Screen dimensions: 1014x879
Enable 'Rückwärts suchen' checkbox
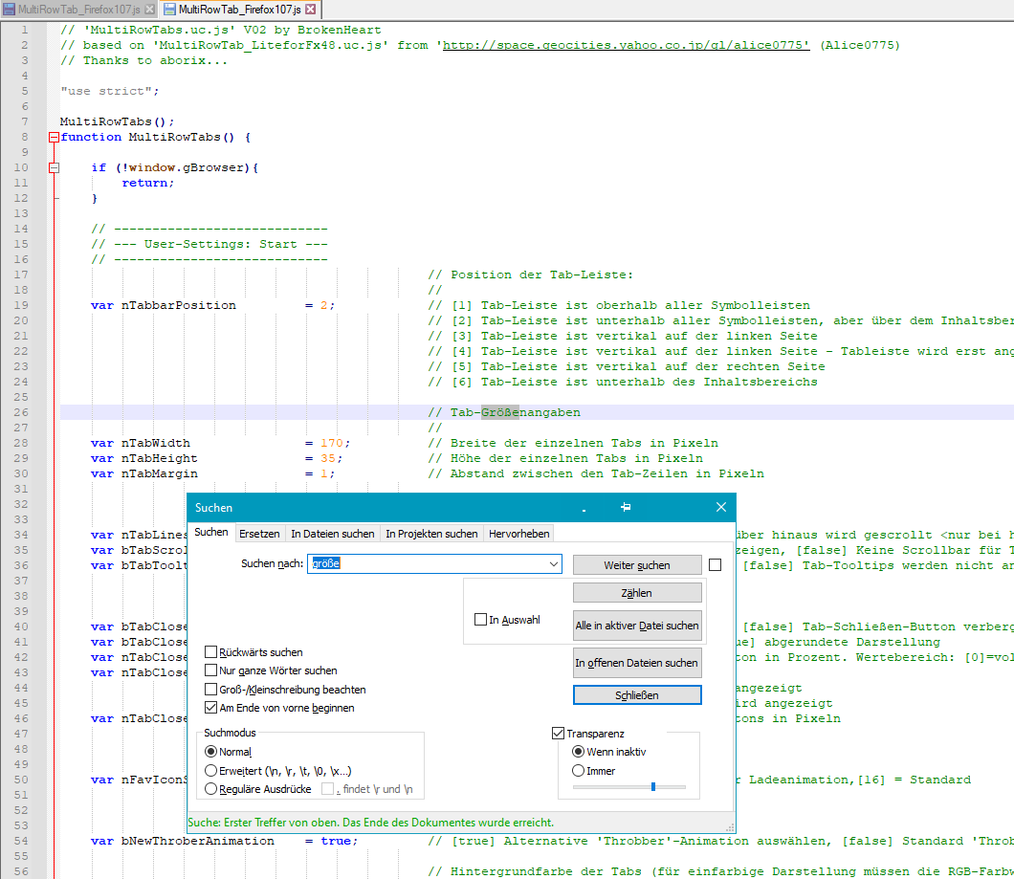(x=211, y=652)
